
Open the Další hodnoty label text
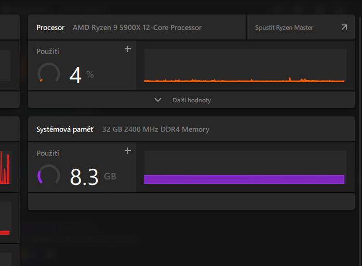click(192, 100)
